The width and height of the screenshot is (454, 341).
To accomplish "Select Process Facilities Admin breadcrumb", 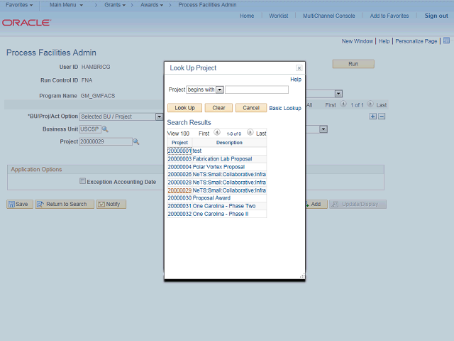I will point(207,5).
